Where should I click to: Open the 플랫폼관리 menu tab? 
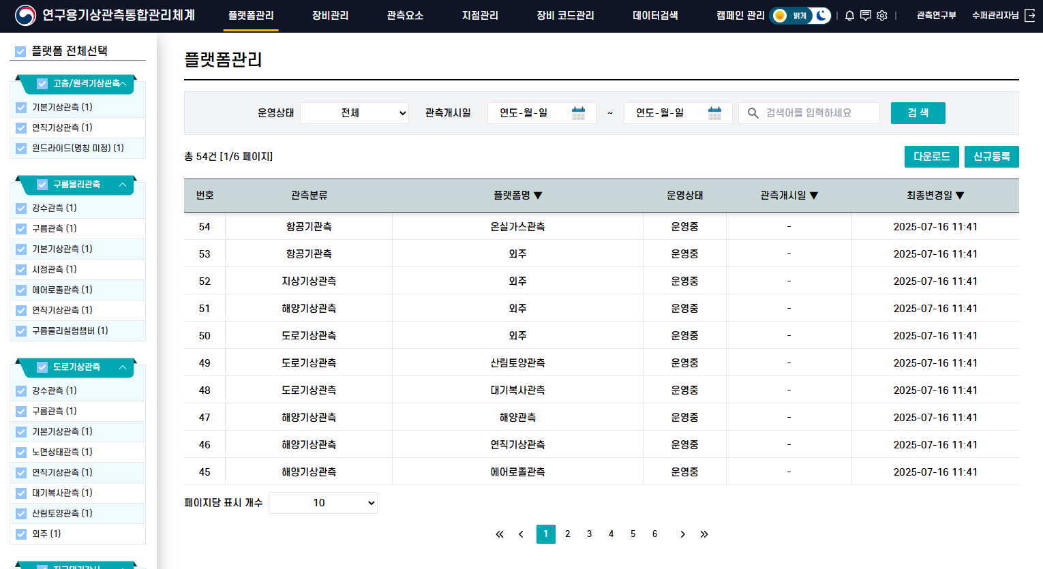point(251,16)
